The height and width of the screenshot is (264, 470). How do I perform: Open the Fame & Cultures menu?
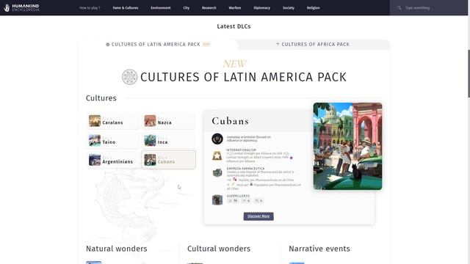(126, 8)
